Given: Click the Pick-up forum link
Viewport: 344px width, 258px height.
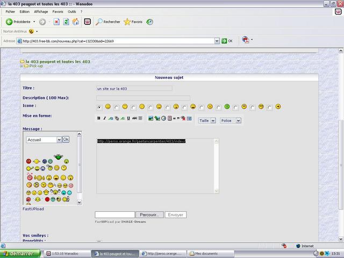Looking at the screenshot, I should pos(36,66).
